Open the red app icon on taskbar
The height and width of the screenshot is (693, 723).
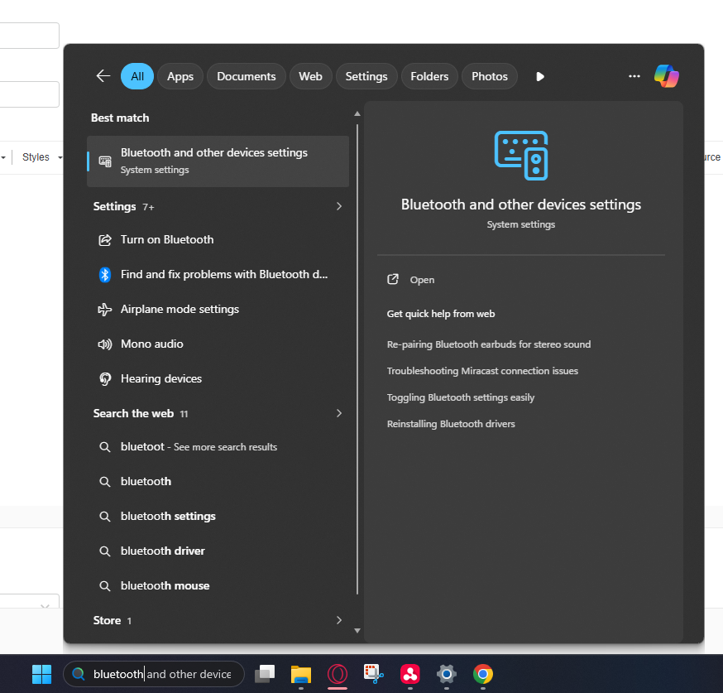tap(410, 674)
